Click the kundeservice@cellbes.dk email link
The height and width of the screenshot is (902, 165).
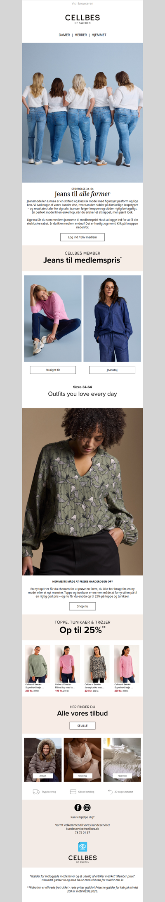pyautogui.click(x=82, y=829)
